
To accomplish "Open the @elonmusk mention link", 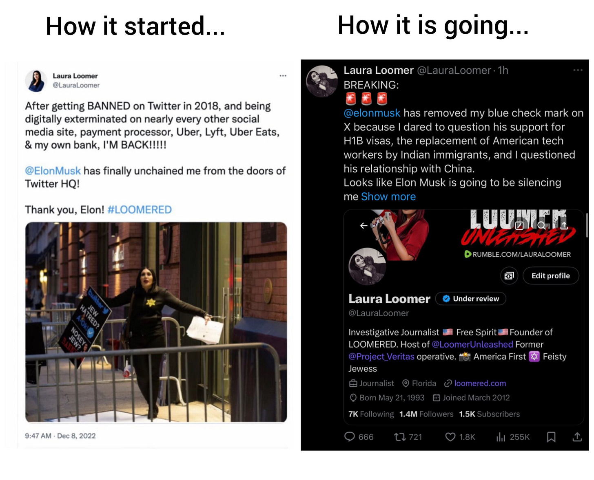I will pos(372,113).
